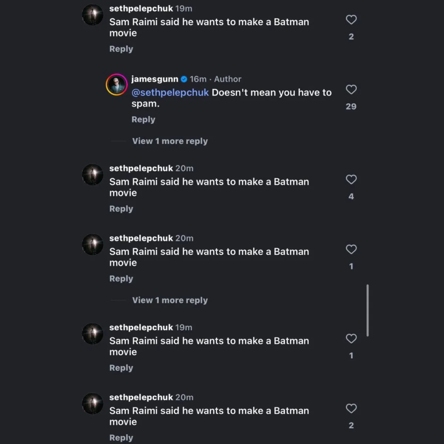Expand 'View 1 more reply' under James Gunn's reply

pos(170,141)
